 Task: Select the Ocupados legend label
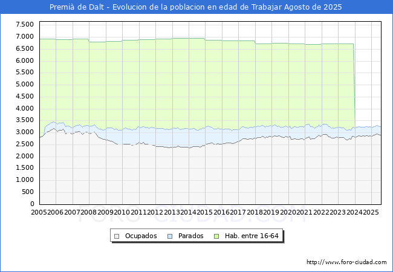click(x=141, y=236)
